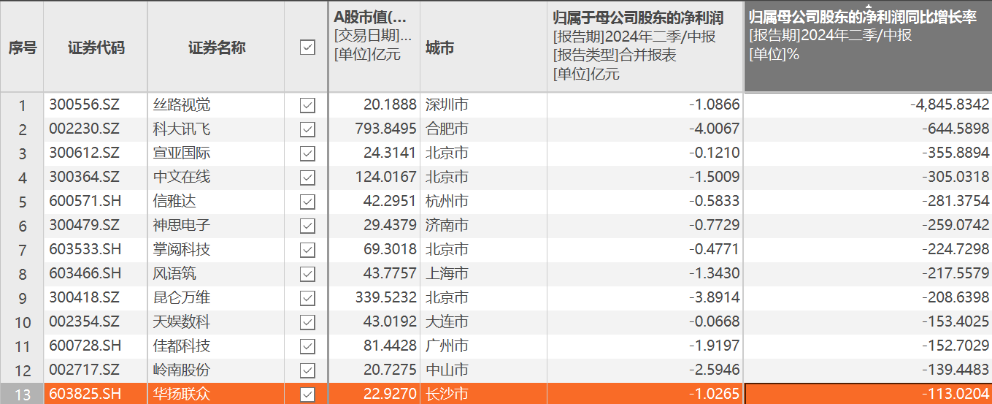Toggle the checkbox in 昆仑万维 row
The width and height of the screenshot is (992, 404).
[x=307, y=298]
